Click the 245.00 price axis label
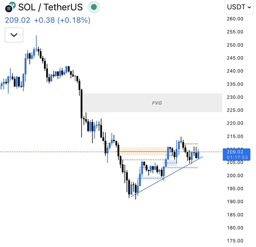 coord(235,58)
